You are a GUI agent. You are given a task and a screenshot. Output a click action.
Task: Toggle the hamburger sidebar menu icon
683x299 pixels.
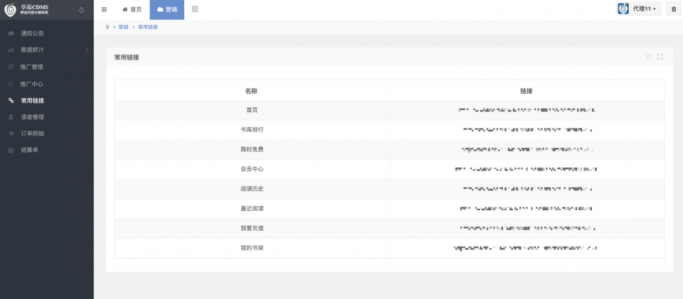click(x=104, y=9)
